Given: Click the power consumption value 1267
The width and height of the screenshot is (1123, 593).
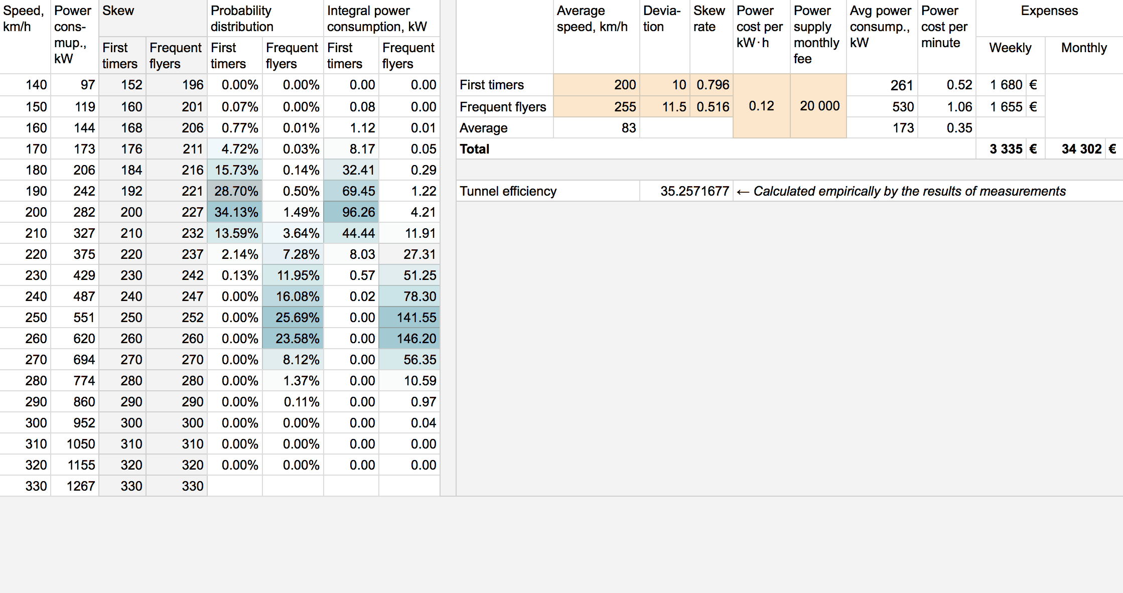Looking at the screenshot, I should click(75, 486).
